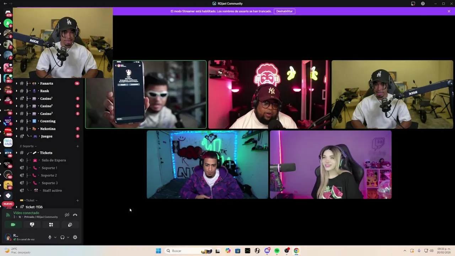The height and width of the screenshot is (256, 455).
Task: Open the inbox icon in title bar
Action: pos(413,4)
